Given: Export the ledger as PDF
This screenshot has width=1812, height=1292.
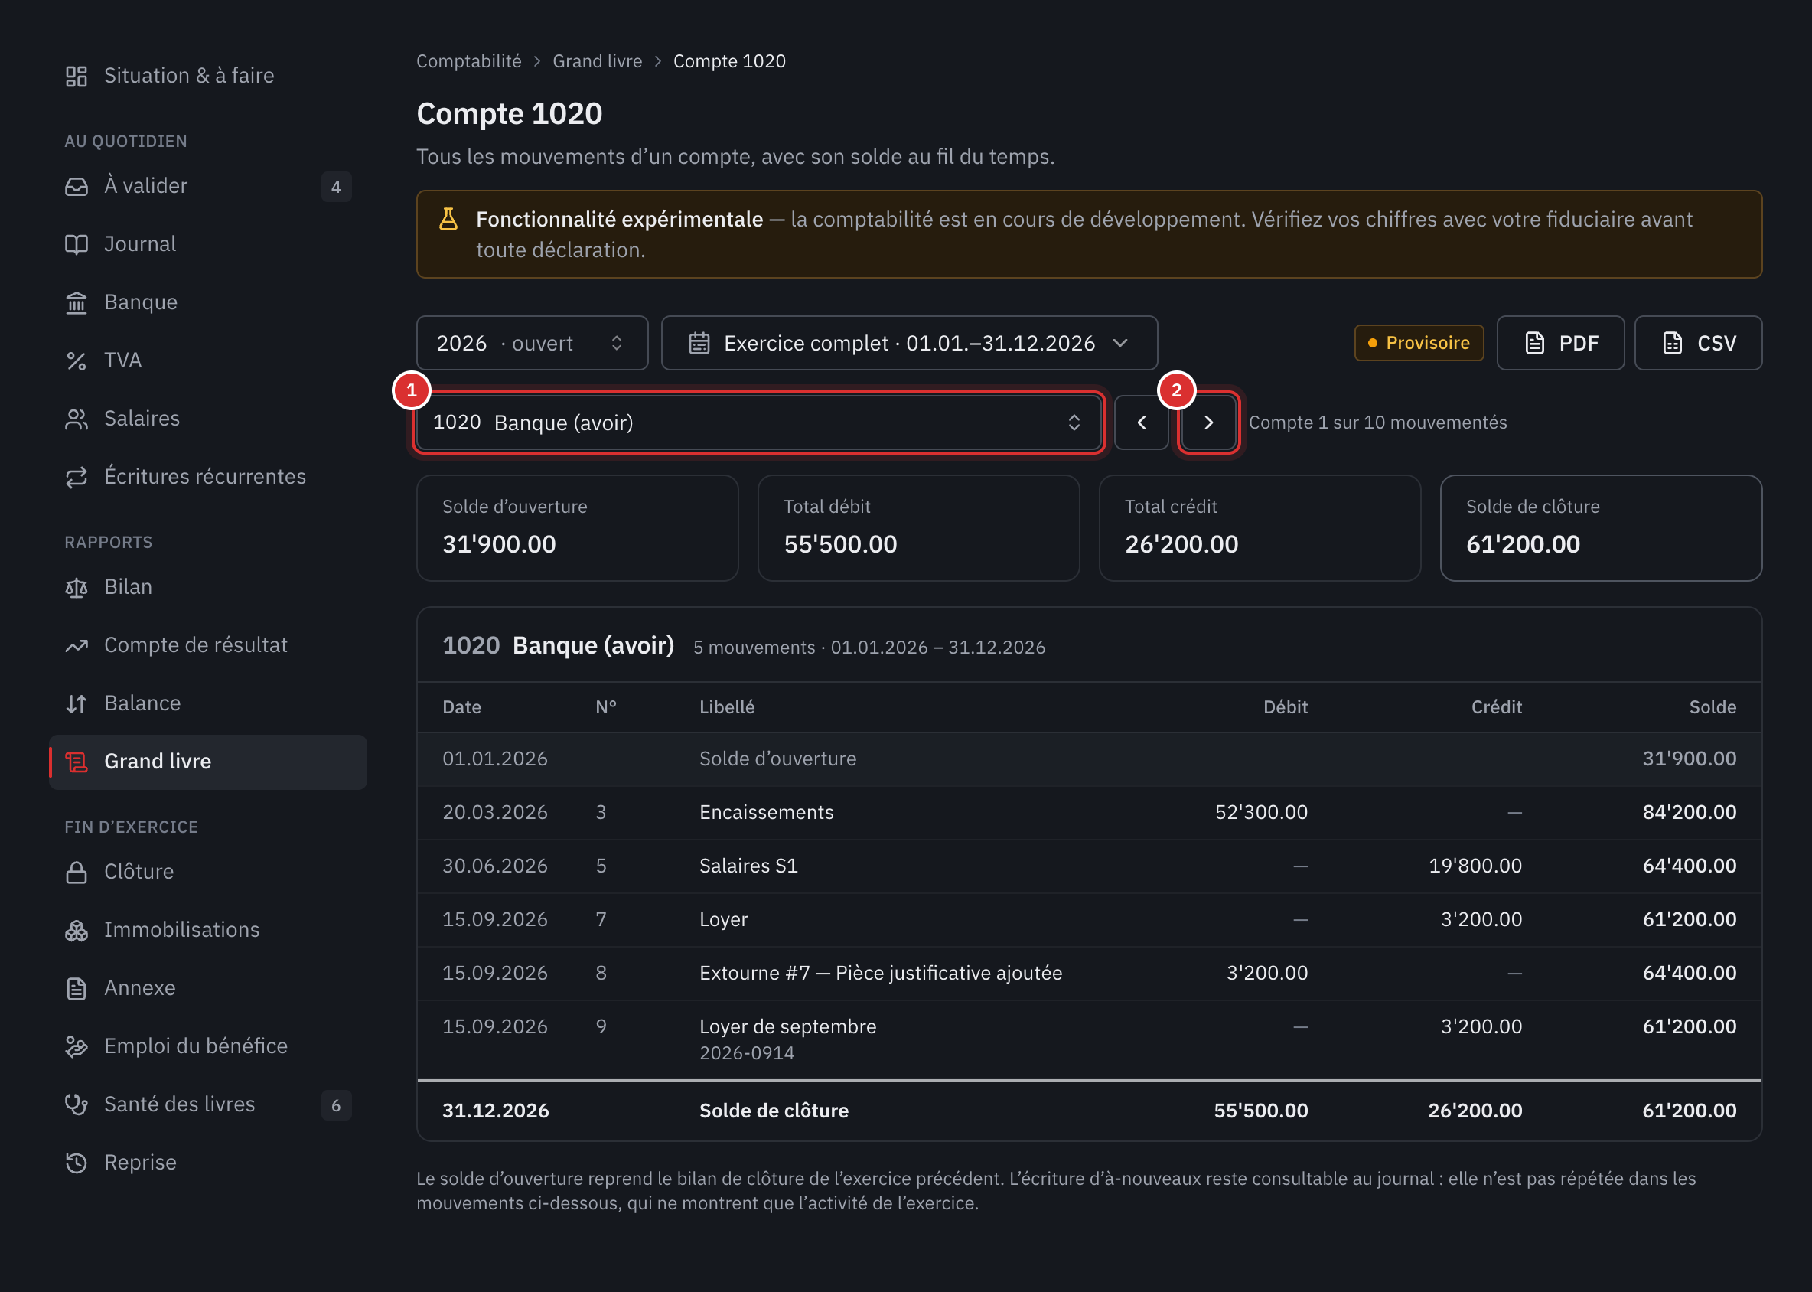Looking at the screenshot, I should pyautogui.click(x=1561, y=343).
